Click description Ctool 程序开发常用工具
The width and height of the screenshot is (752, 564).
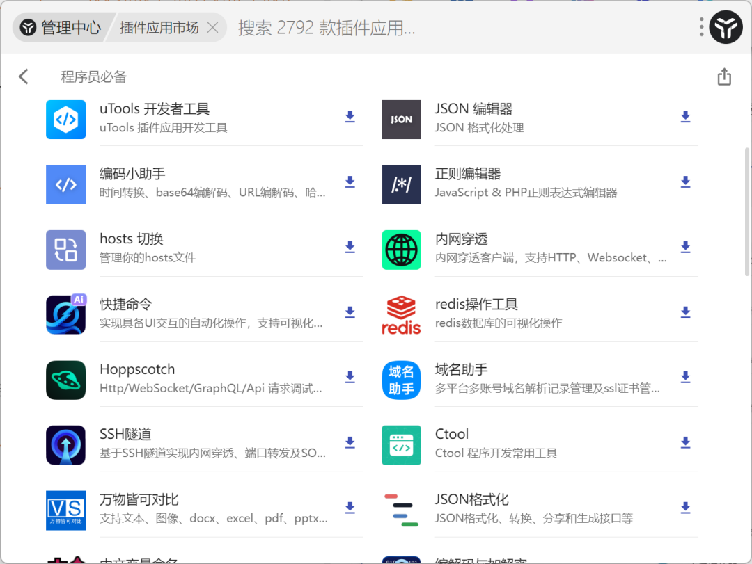point(496,453)
